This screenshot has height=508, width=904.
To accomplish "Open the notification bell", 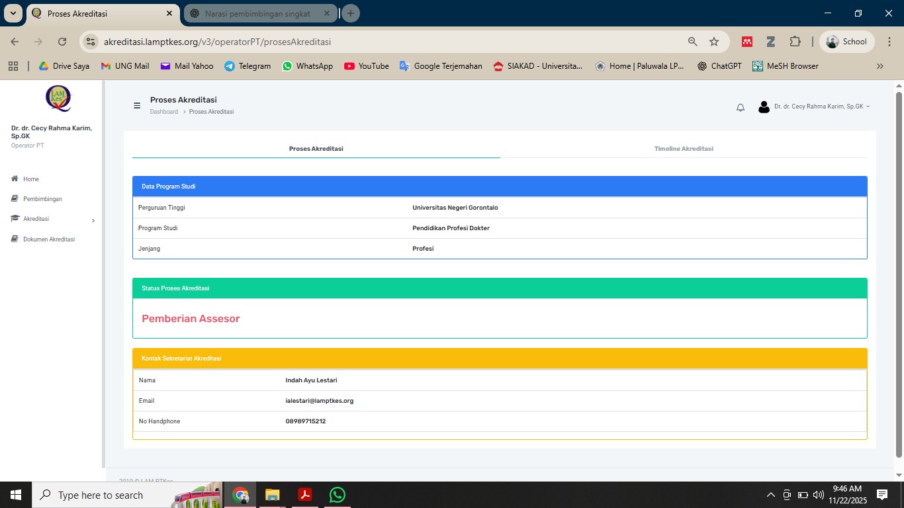I will (741, 107).
